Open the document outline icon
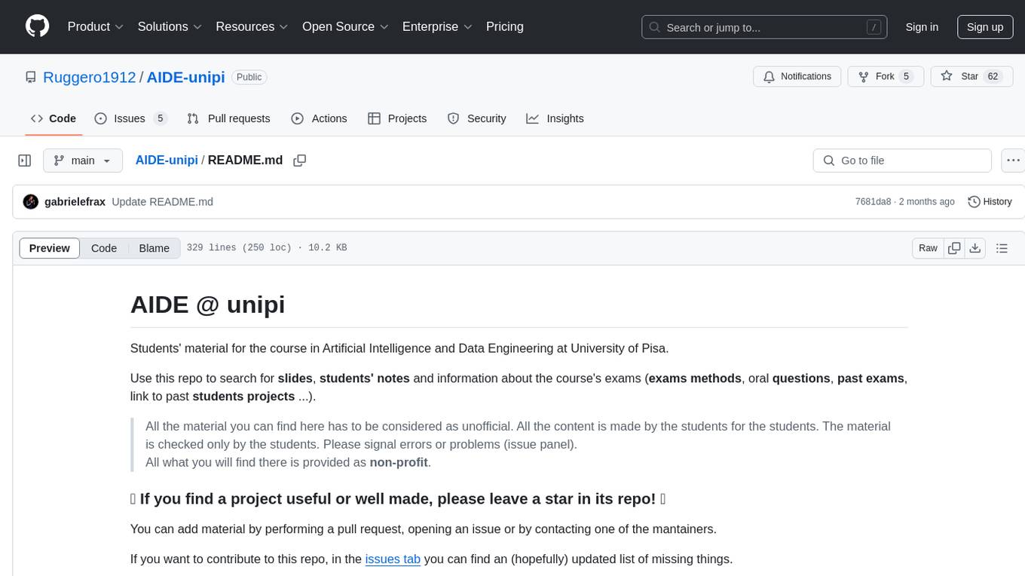Viewport: 1025px width, 576px height. [1002, 248]
